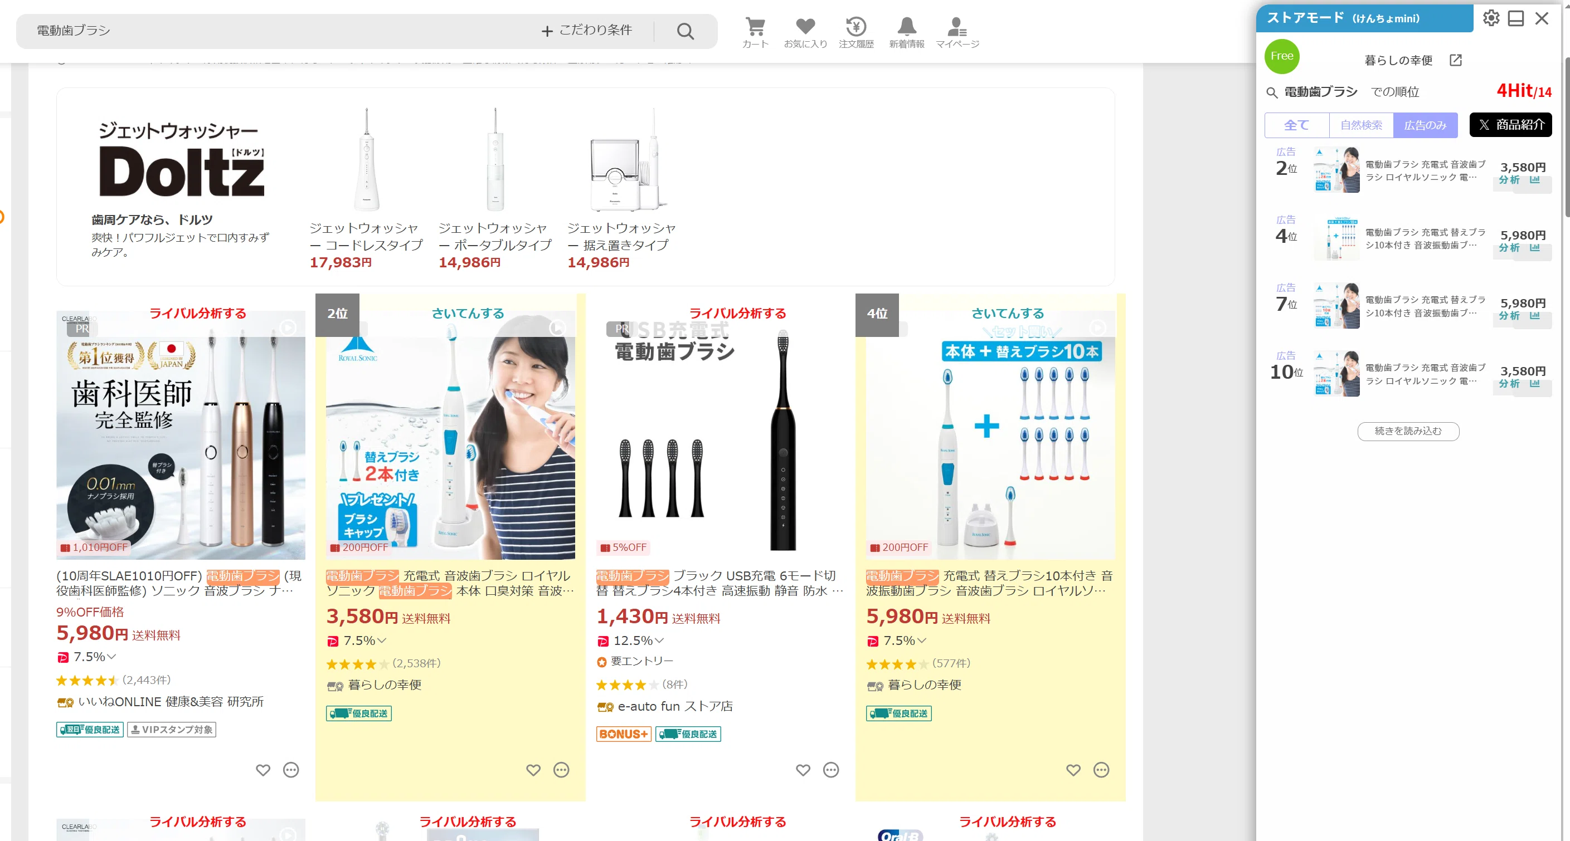The width and height of the screenshot is (1570, 841).
Task: Open more options for 歯科医師監修 product
Action: pyautogui.click(x=291, y=770)
